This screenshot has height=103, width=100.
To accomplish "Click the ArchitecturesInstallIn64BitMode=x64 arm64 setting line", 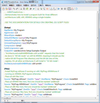I will [x=23, y=64].
